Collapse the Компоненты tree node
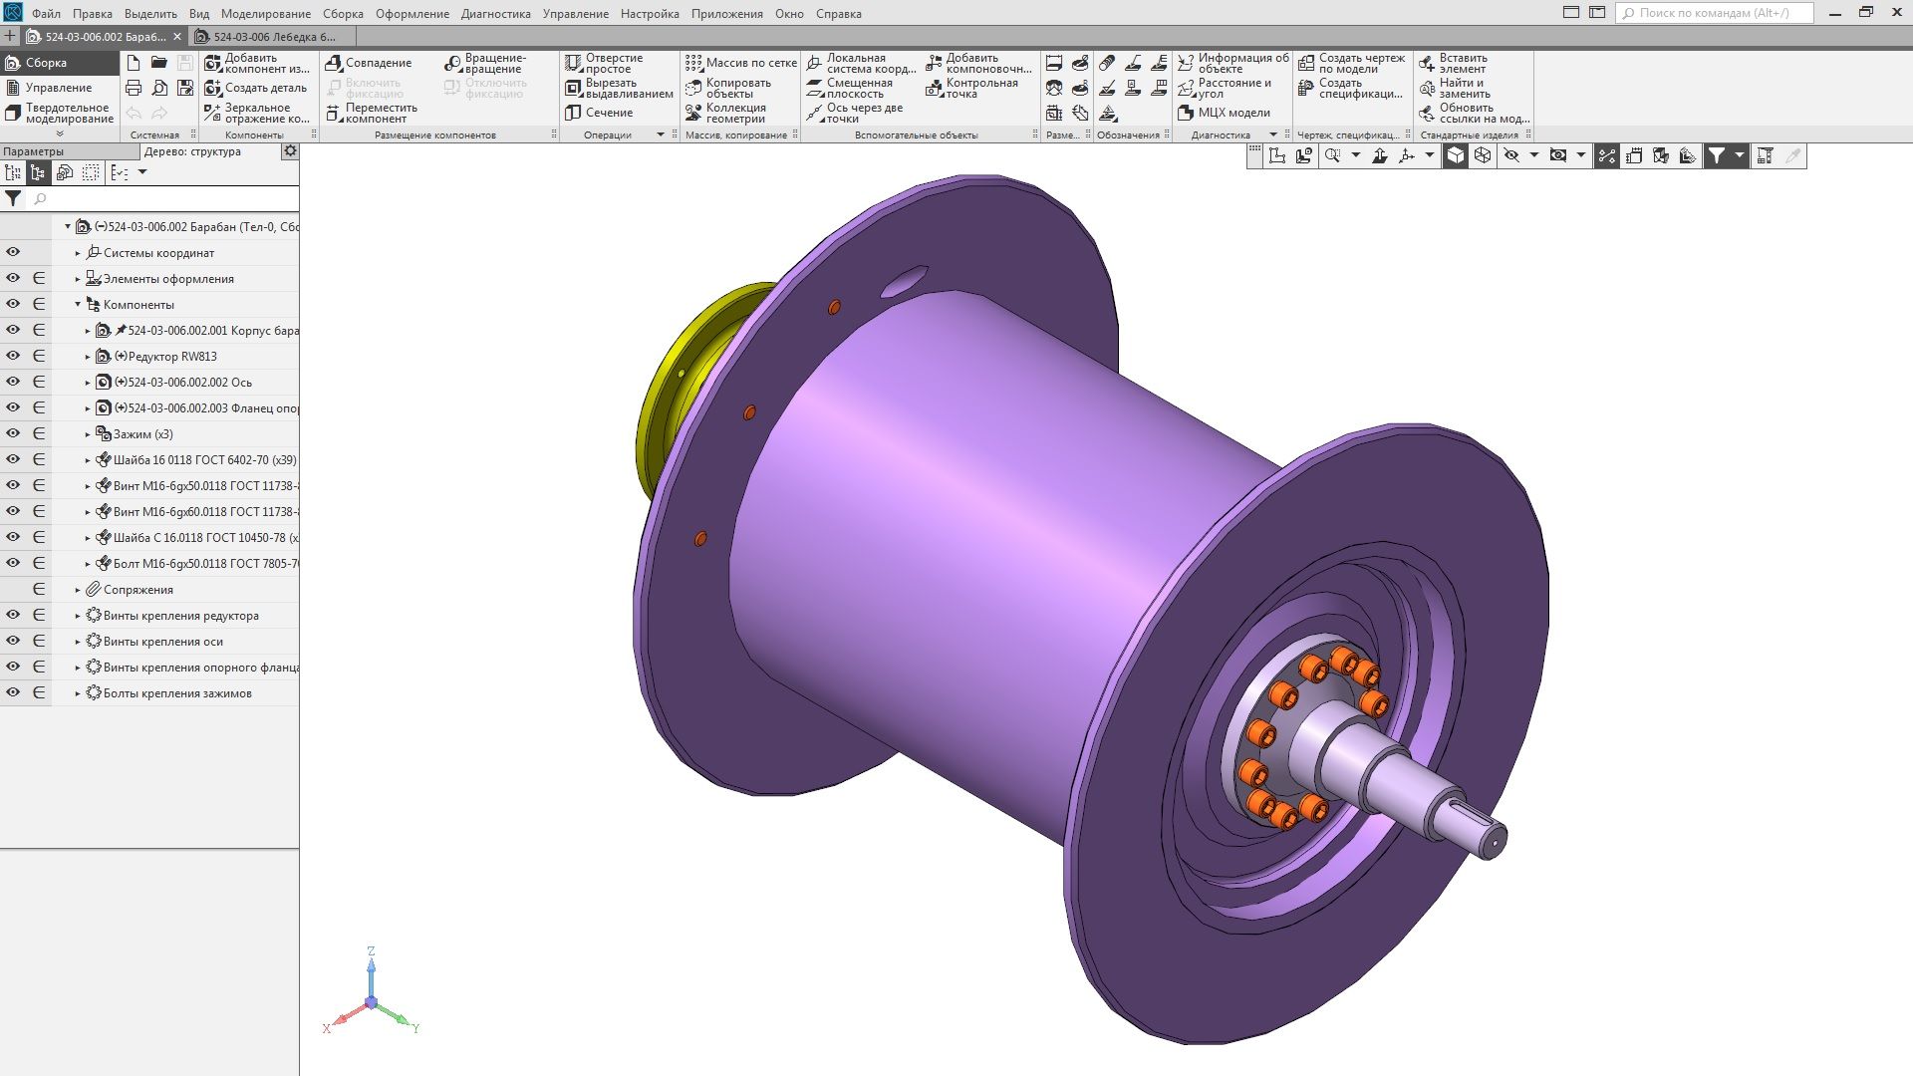Screen dimensions: 1913x1076 pos(78,305)
